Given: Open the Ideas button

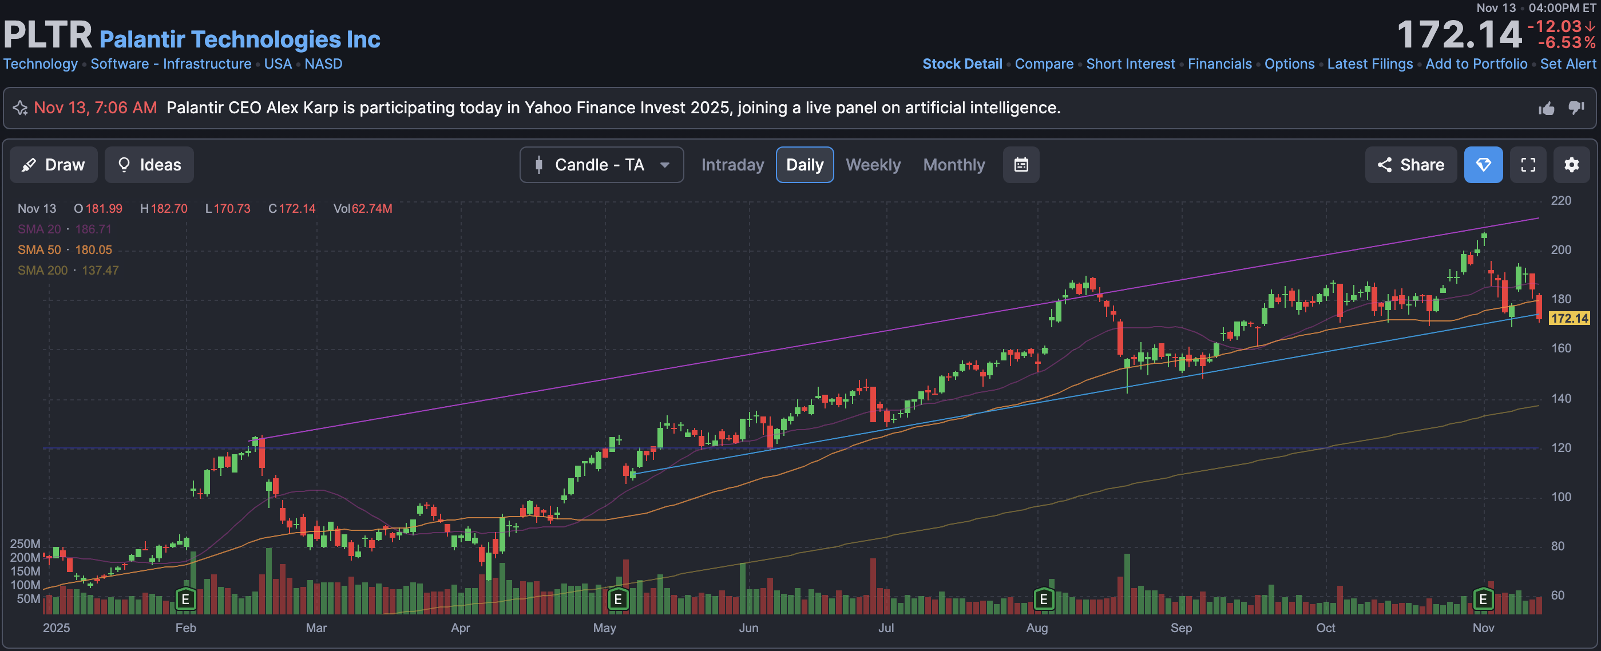Looking at the screenshot, I should 149,165.
